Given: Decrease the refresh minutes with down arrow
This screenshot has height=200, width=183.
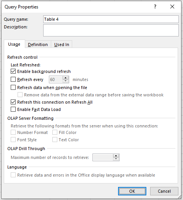Looking at the screenshot, I should tap(65, 81).
